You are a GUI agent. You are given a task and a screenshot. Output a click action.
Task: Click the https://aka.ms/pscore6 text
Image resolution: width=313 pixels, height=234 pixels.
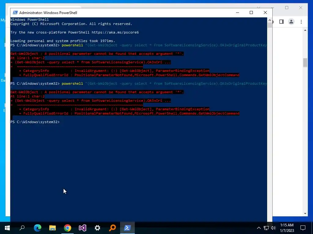tap(115, 32)
